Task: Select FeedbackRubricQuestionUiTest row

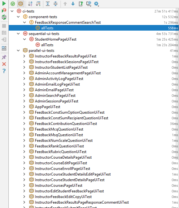Action: click(94, 151)
